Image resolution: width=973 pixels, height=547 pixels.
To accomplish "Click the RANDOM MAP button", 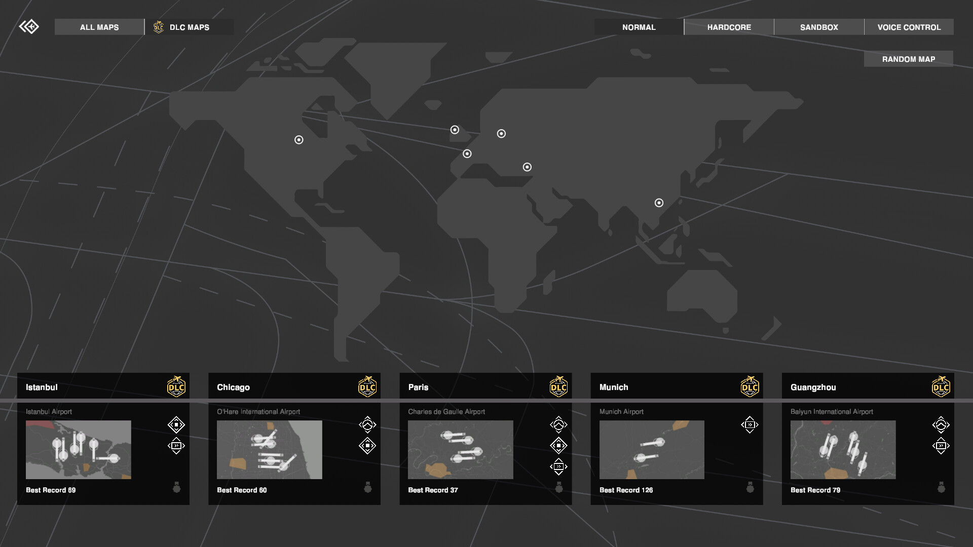I will 909,59.
